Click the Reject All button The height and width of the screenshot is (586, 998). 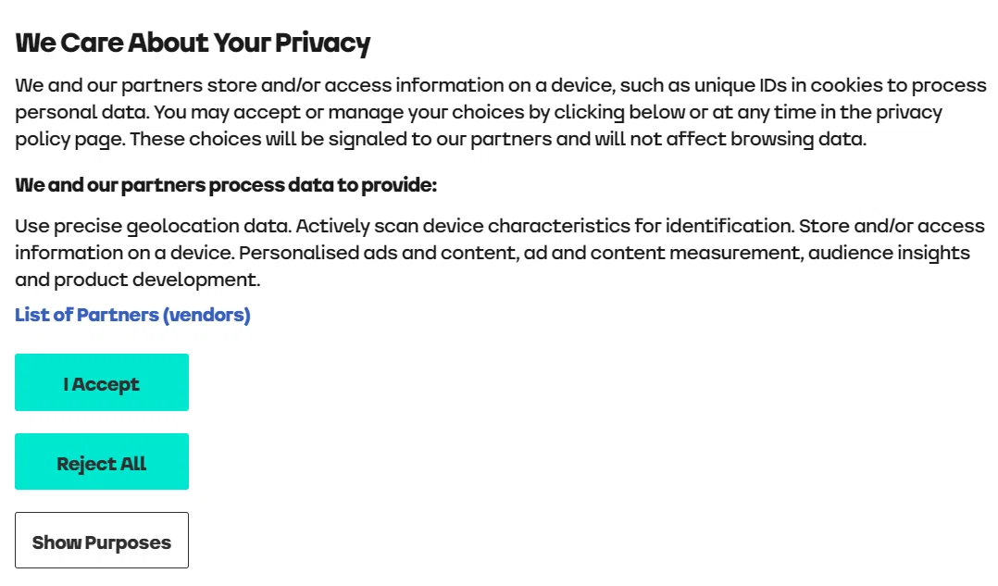tap(102, 462)
